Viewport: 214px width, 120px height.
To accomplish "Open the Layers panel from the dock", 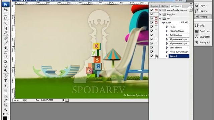I will click(x=203, y=5).
